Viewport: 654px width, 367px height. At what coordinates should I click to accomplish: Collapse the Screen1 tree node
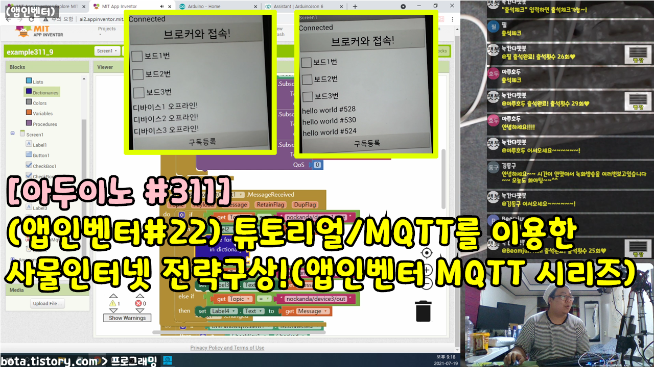click(x=12, y=134)
